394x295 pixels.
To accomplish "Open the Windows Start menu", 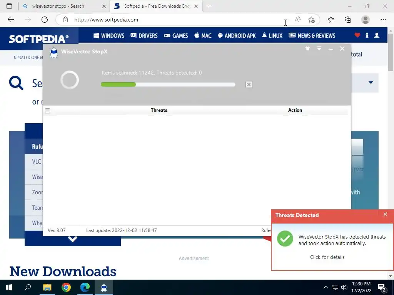I will tap(9, 287).
